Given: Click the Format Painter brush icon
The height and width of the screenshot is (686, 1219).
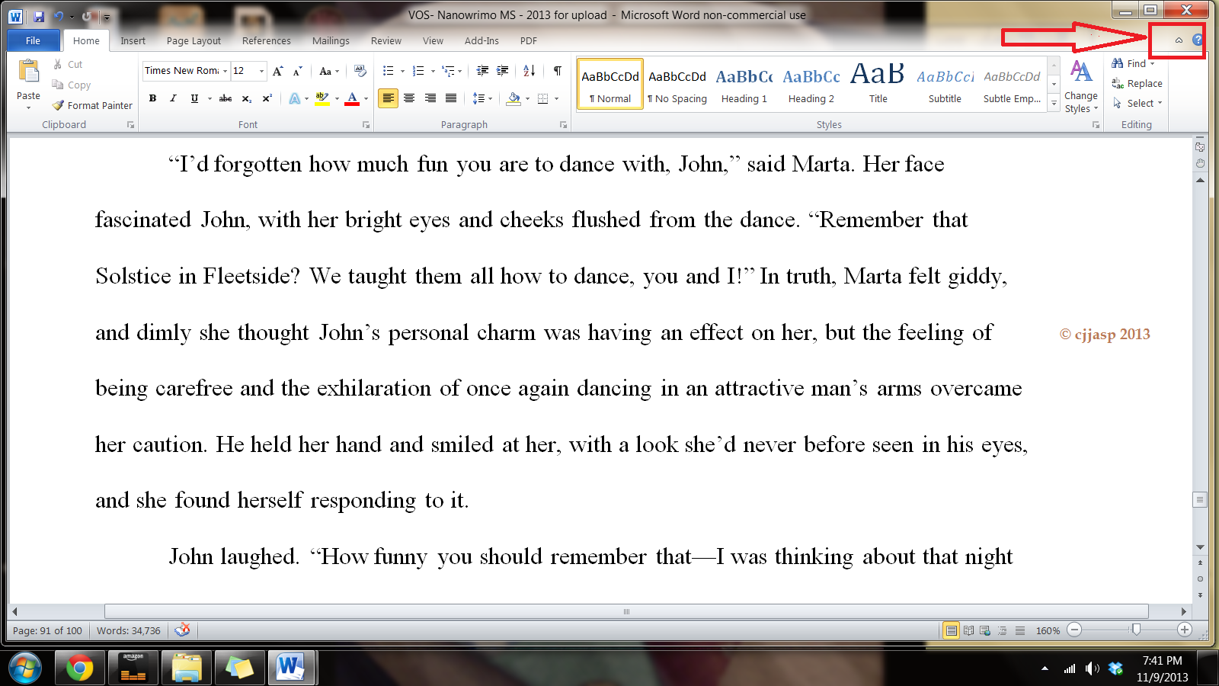Looking at the screenshot, I should pyautogui.click(x=58, y=105).
